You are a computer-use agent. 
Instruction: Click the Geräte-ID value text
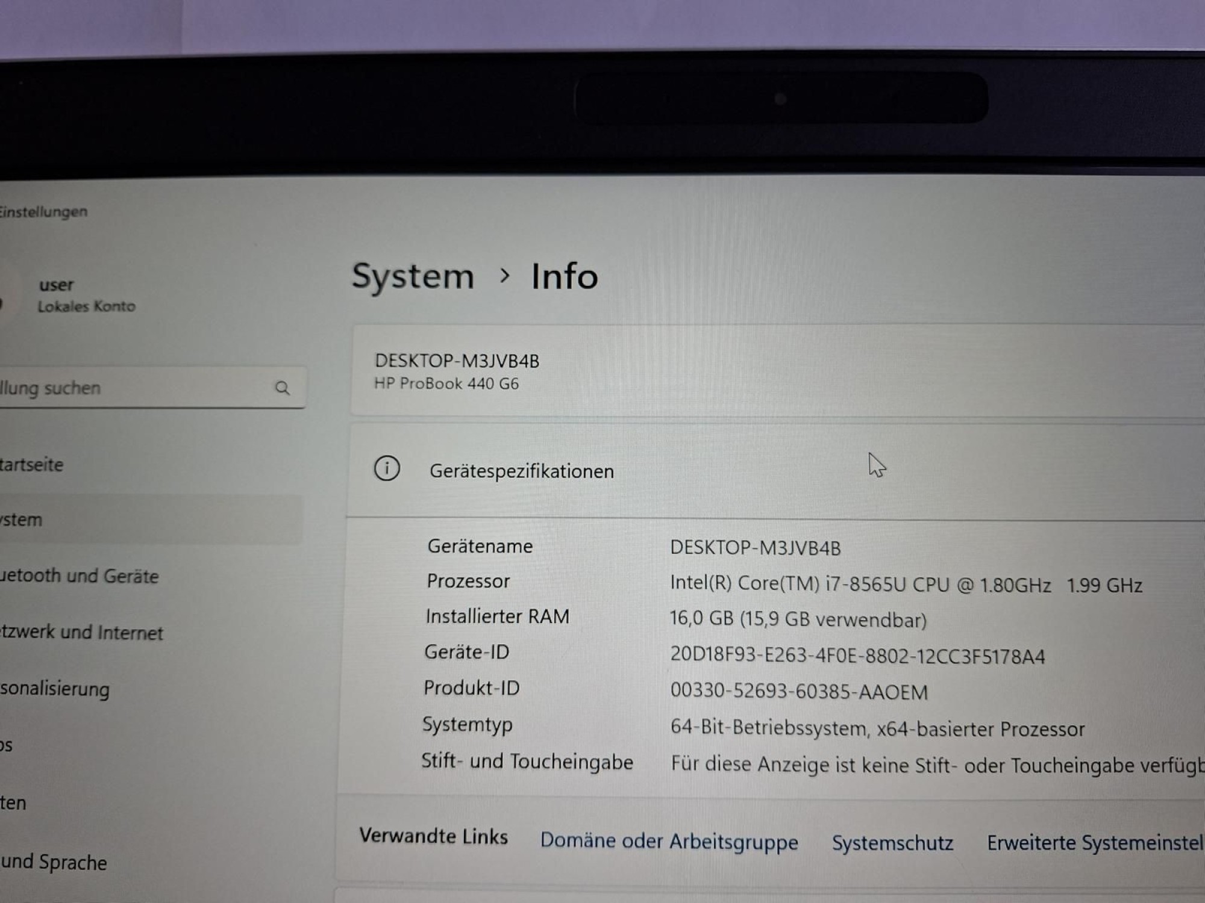coord(857,656)
